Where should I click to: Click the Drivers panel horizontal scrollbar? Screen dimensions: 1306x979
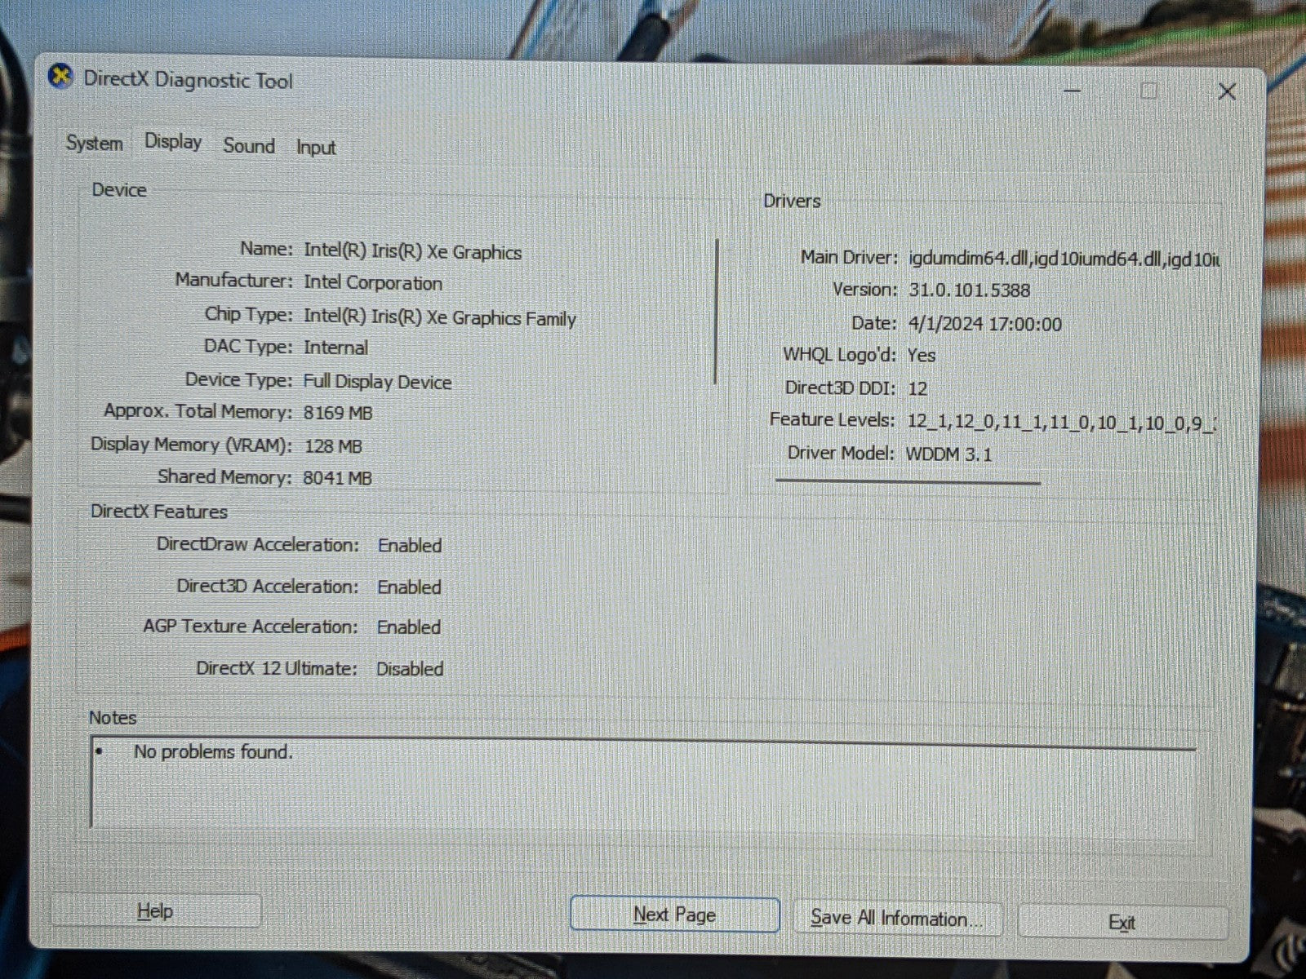point(908,482)
